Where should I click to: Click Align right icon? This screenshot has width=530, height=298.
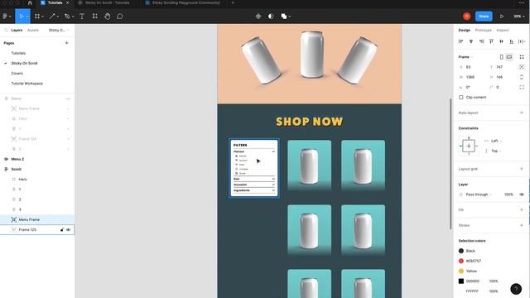tap(481, 41)
